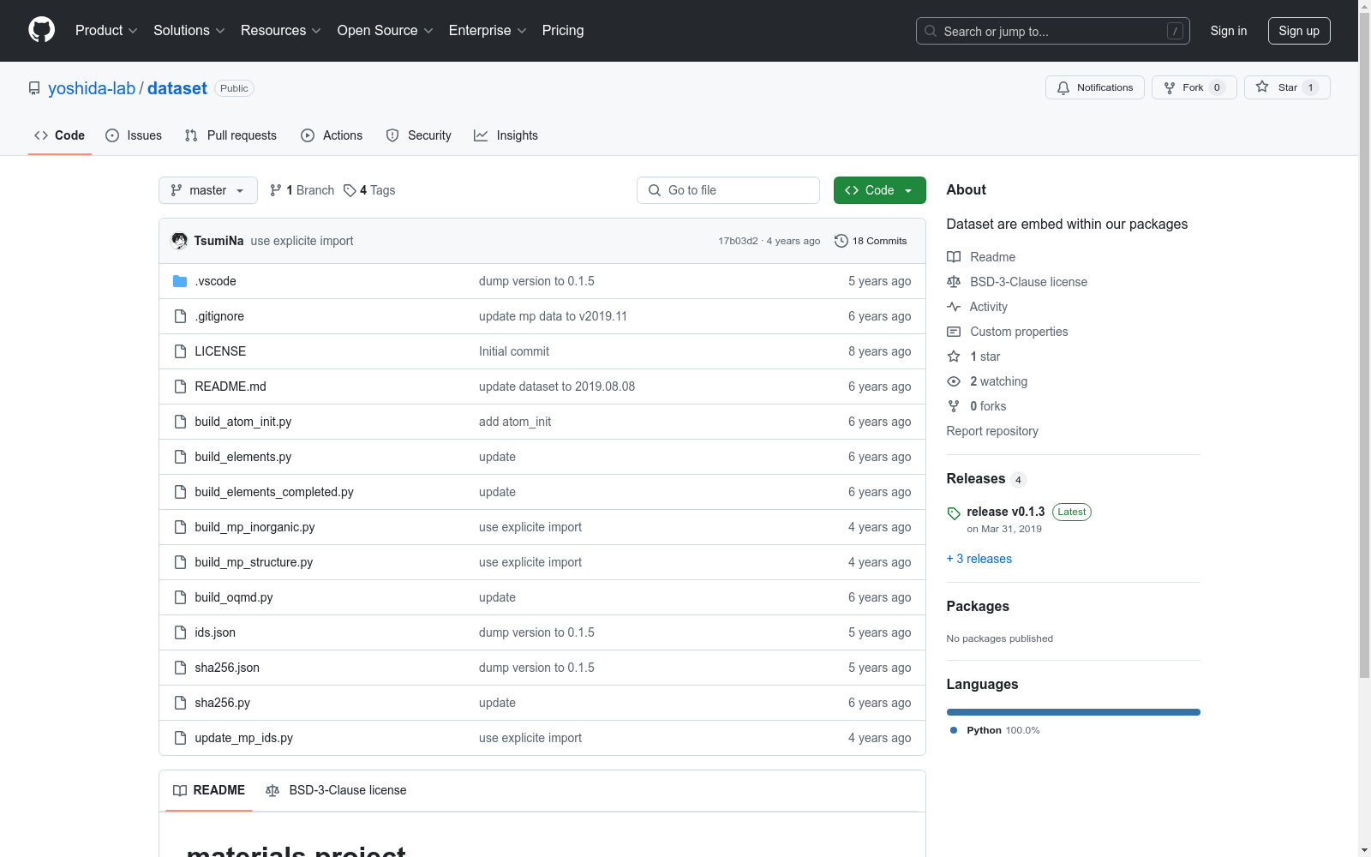The width and height of the screenshot is (1371, 857).
Task: Click the branch icon beside 1 Branch
Action: click(276, 190)
